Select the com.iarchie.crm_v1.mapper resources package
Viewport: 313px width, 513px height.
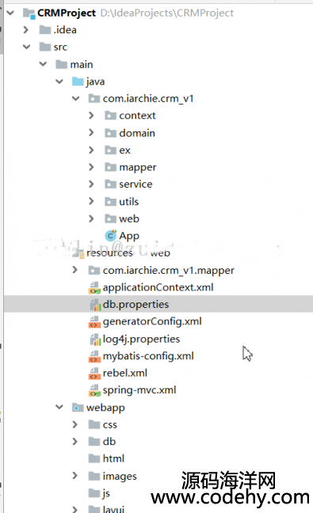[x=168, y=271]
